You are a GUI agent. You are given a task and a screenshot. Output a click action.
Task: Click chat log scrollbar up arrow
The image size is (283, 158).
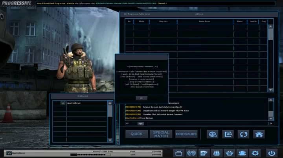271,100
